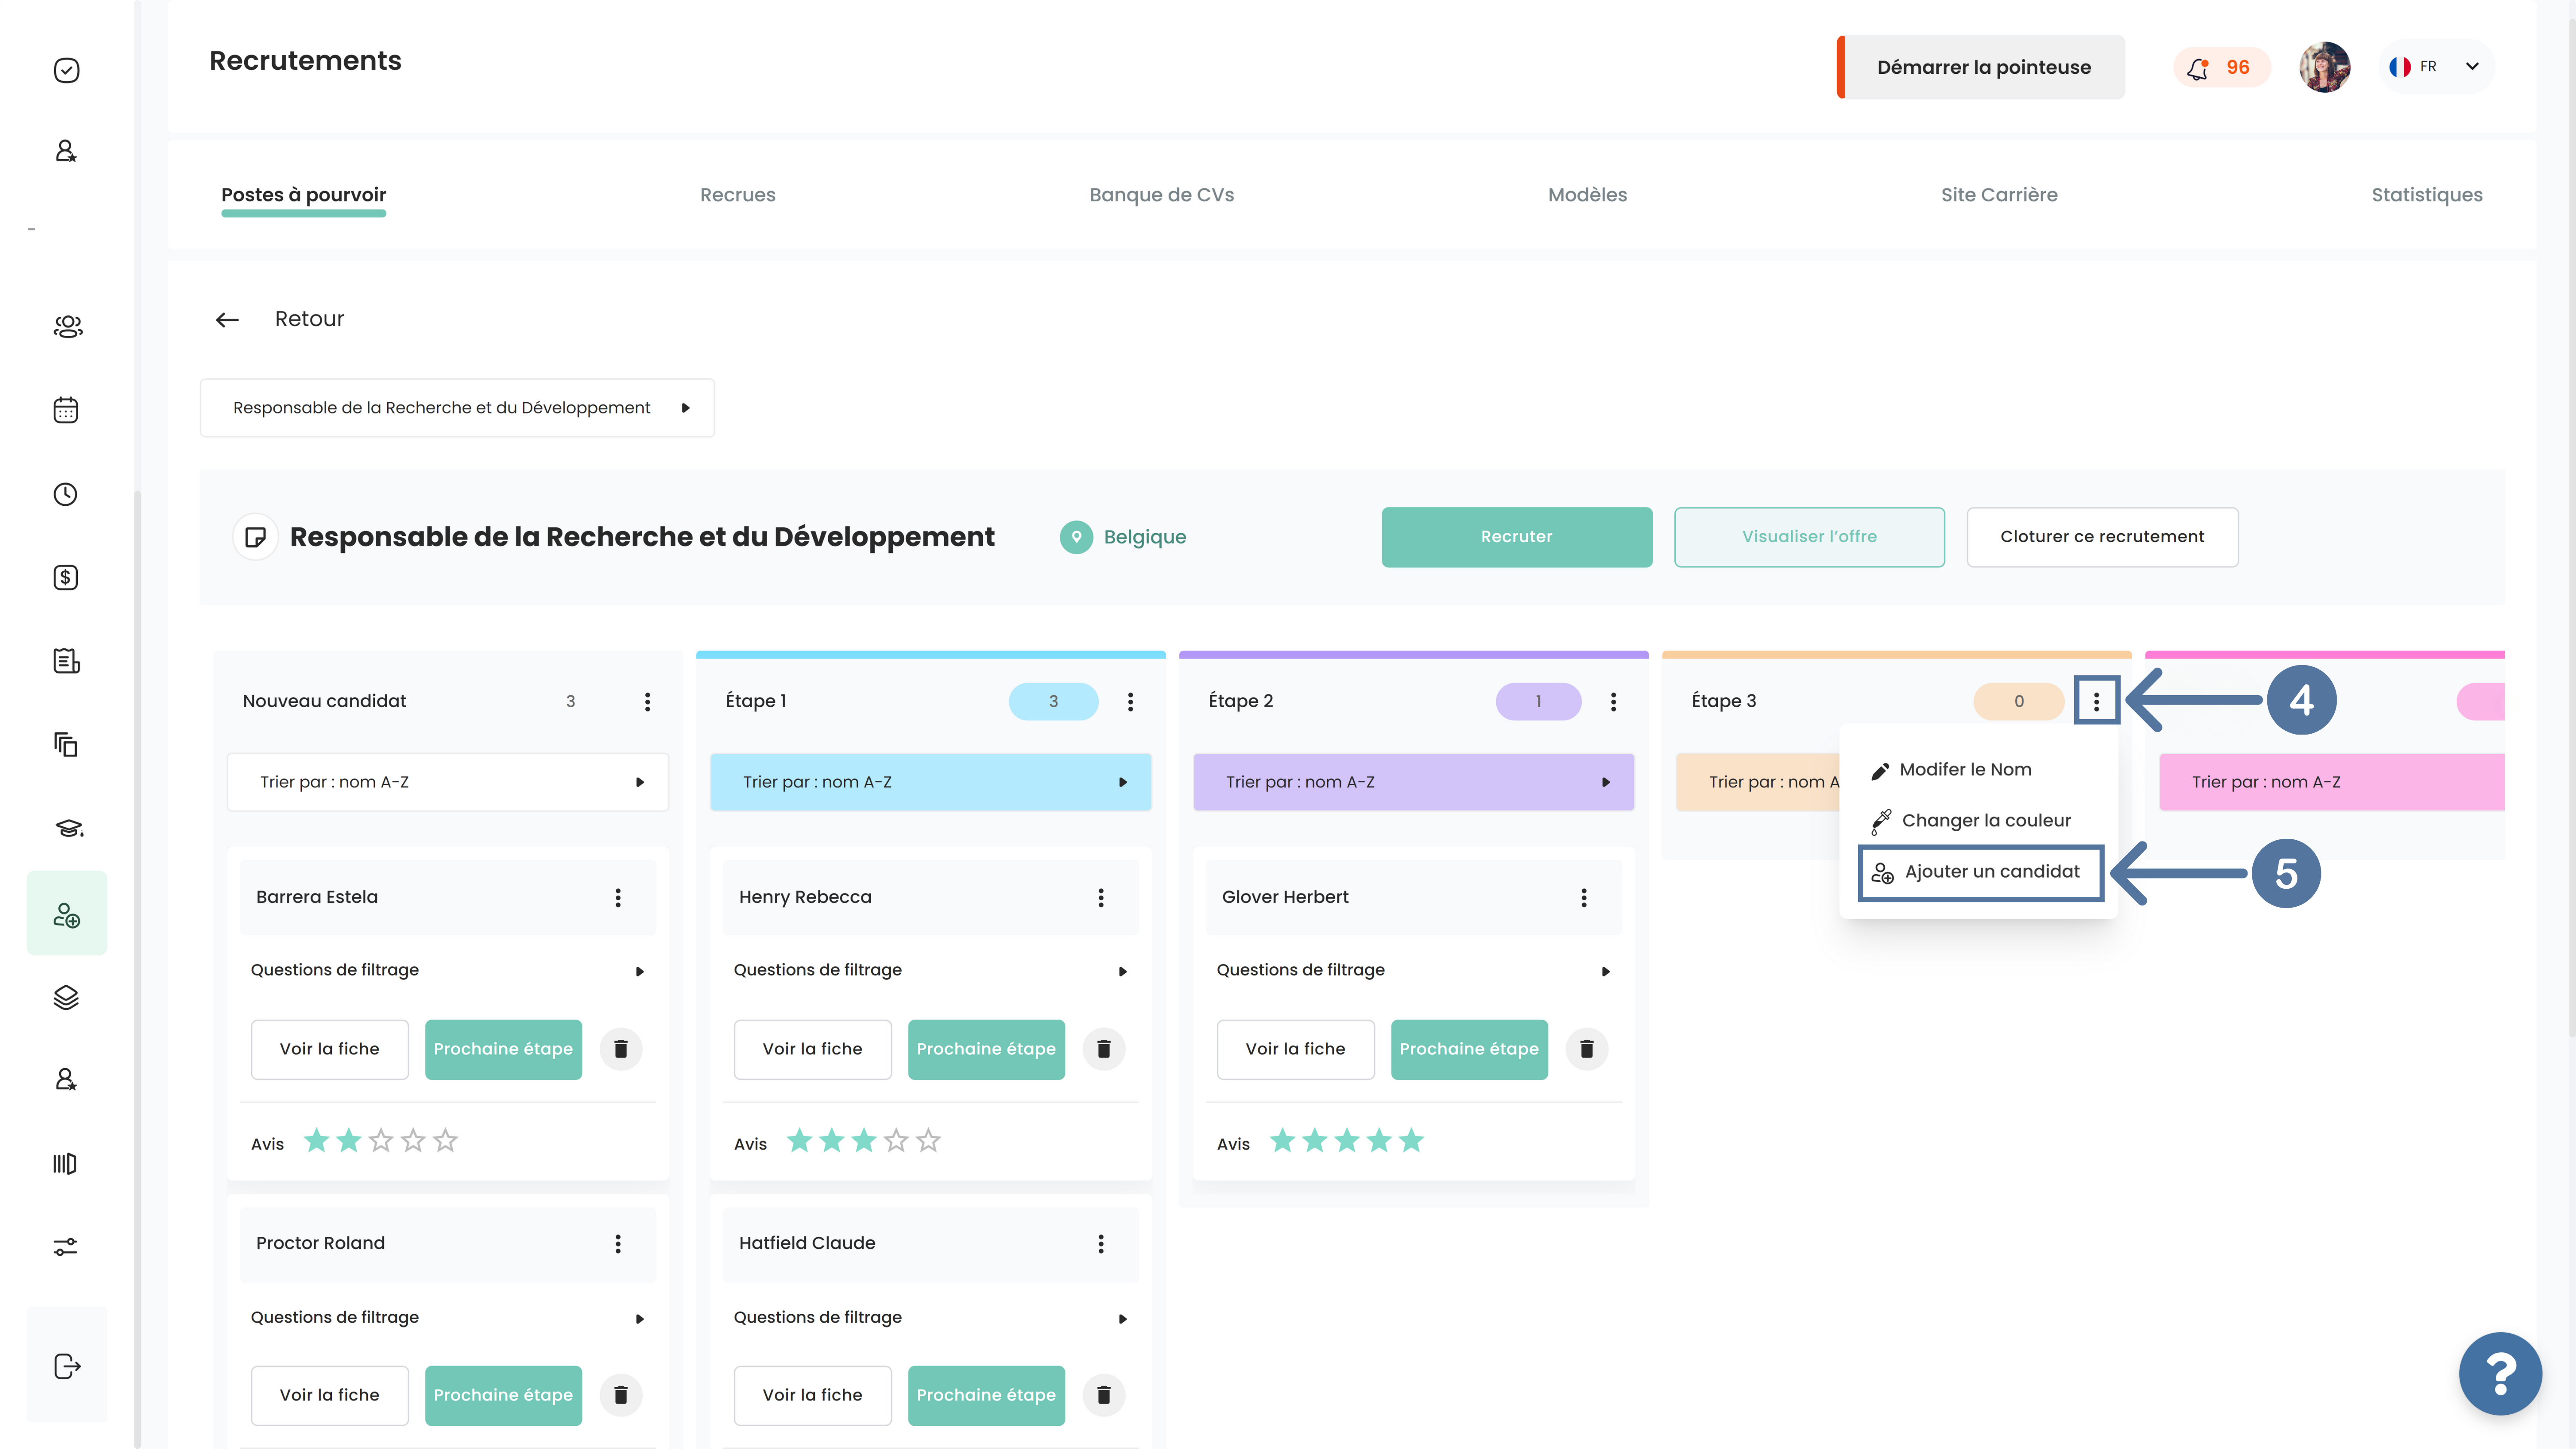
Task: Switch to the Recrues tab
Action: click(737, 195)
